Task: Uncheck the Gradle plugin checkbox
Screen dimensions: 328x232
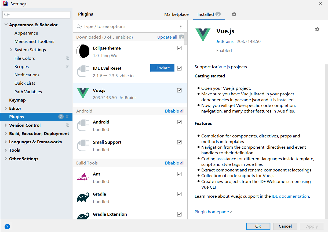Action: pyautogui.click(x=179, y=194)
